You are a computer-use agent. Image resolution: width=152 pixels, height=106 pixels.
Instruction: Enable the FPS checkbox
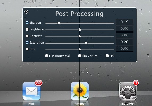point(107,56)
